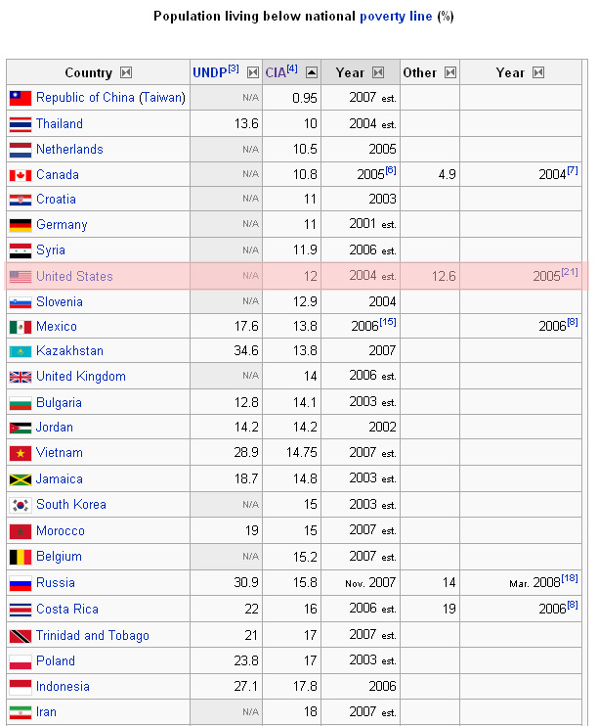Click the Morocco flag icon
Viewport: 598px width, 726px height.
coord(21,531)
